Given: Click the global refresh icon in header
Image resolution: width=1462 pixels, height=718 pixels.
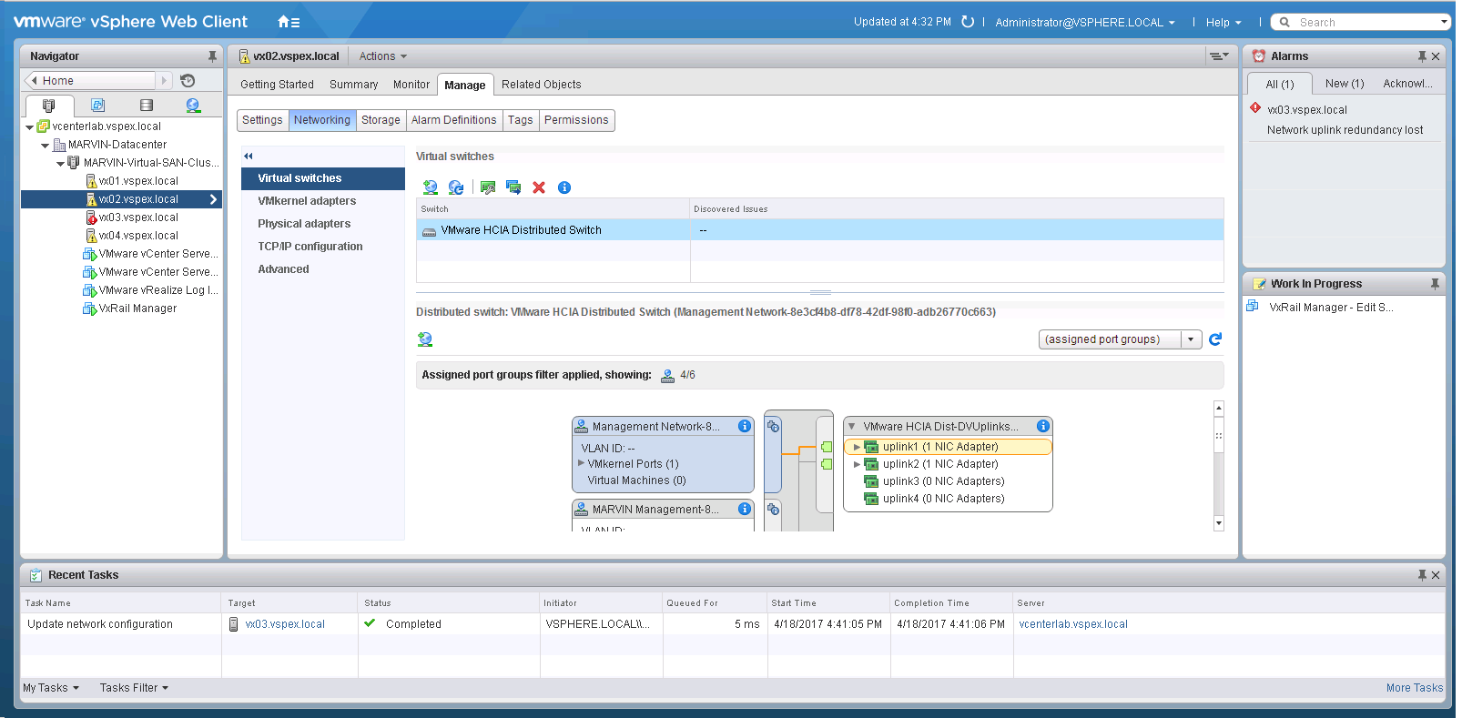Looking at the screenshot, I should click(x=968, y=22).
